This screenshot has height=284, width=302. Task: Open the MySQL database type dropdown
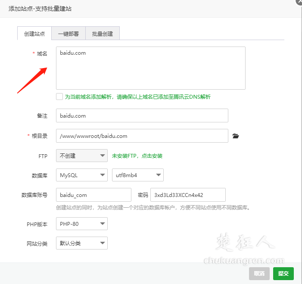[81, 175]
